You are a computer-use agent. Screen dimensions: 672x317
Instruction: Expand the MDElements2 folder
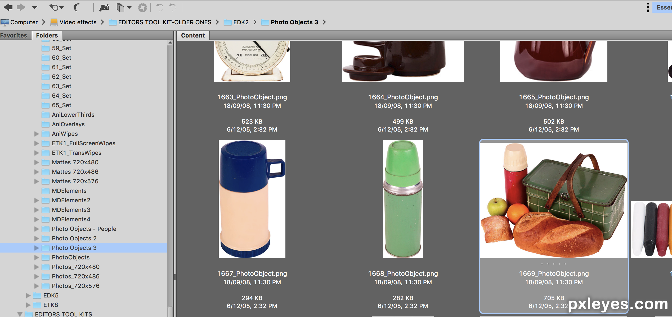point(37,201)
